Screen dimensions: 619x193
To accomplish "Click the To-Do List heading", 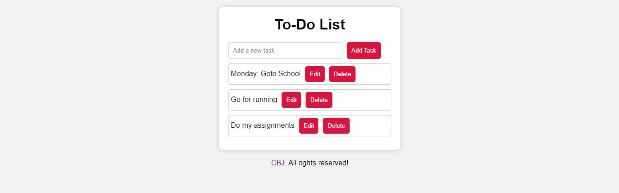I will click(310, 24).
